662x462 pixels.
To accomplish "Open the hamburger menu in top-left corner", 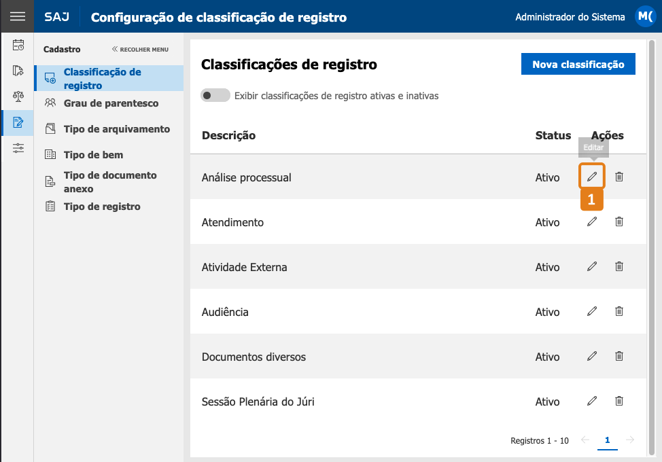I will (17, 16).
